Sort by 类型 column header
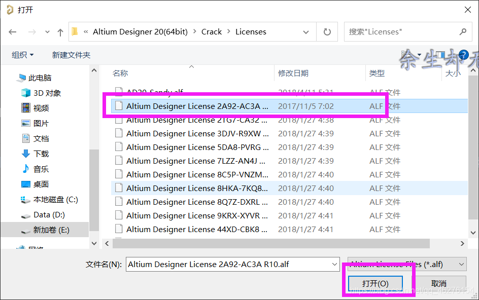The image size is (479, 300). tap(377, 73)
